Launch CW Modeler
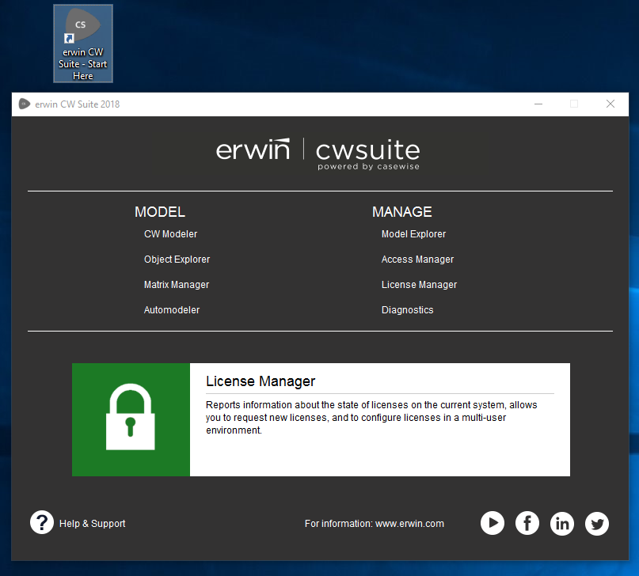The width and height of the screenshot is (639, 576). (170, 234)
